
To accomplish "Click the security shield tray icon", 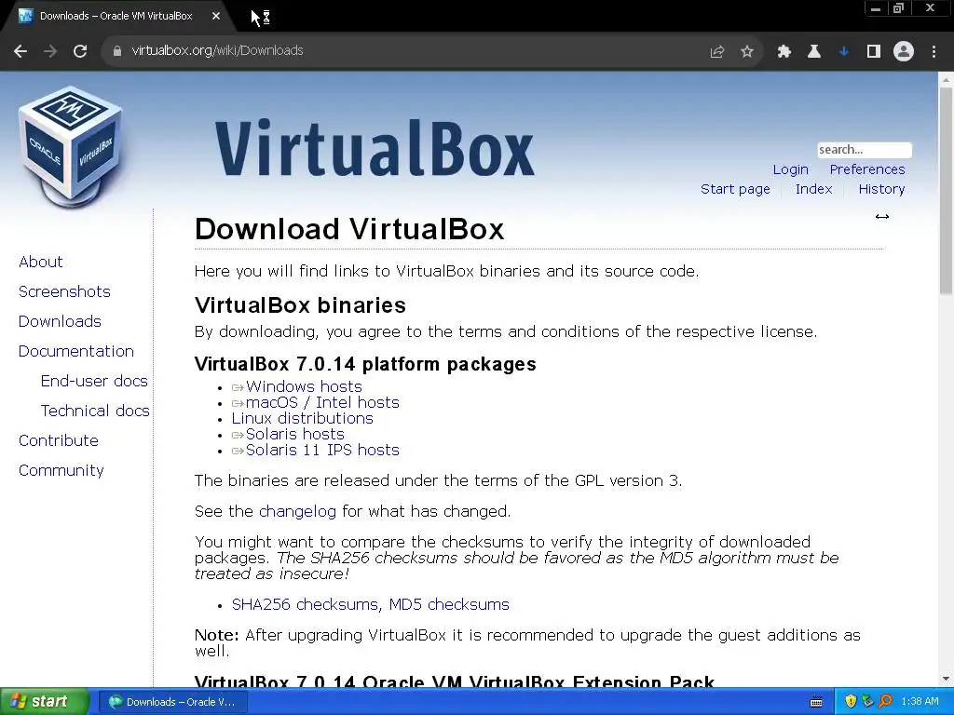I will point(851,702).
